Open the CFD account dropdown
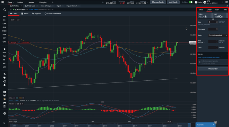Screen dimensions: 229x127 point(222,2)
